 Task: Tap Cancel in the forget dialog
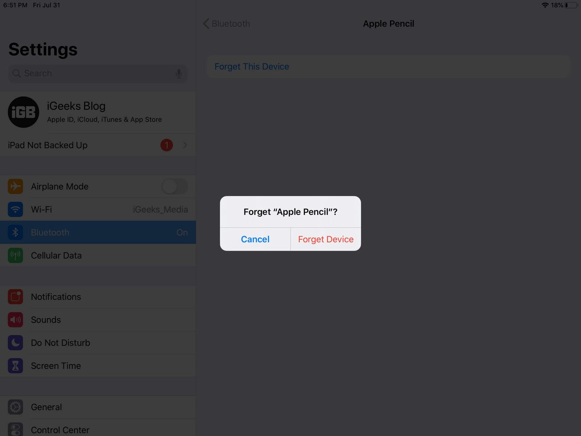[x=255, y=239]
